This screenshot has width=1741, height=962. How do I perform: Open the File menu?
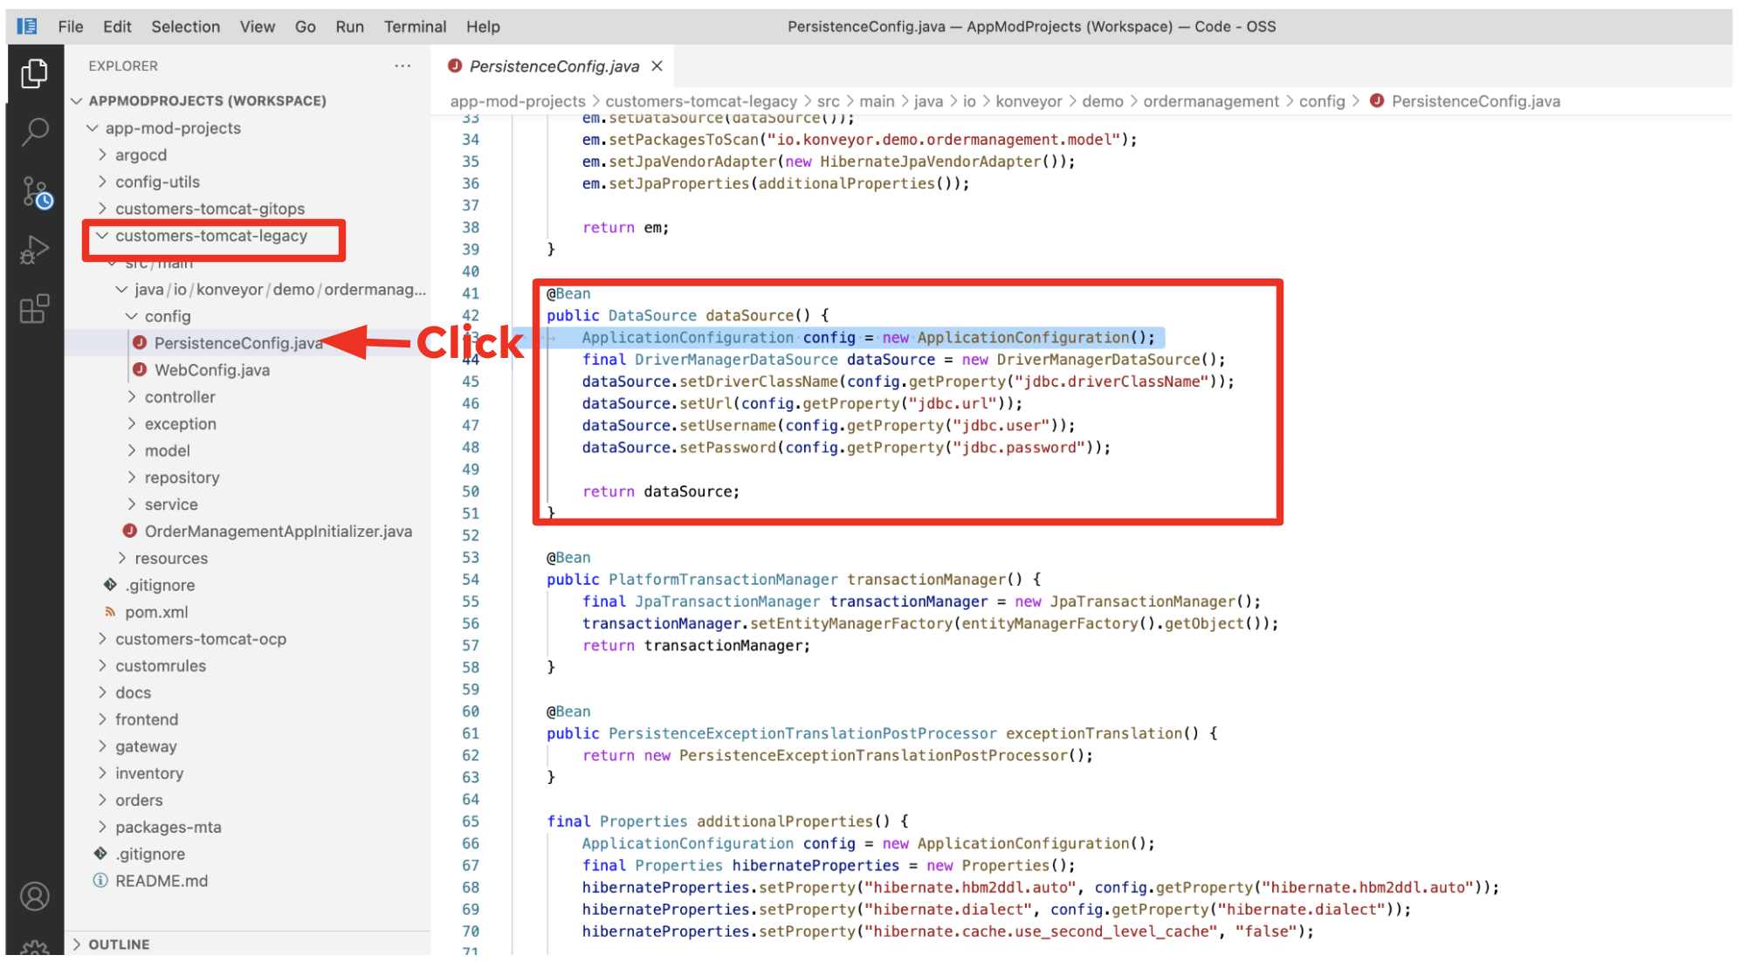coord(71,26)
